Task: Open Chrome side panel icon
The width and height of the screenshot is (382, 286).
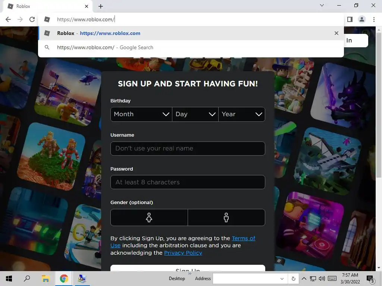Action: [350, 19]
